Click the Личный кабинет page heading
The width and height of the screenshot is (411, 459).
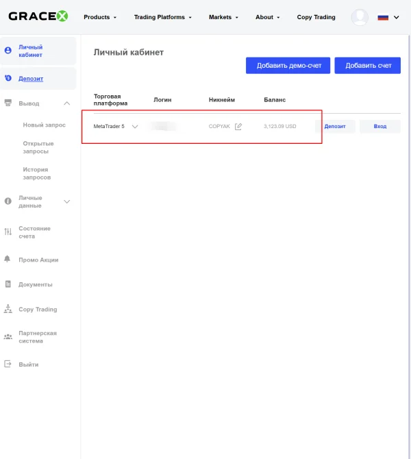coord(129,52)
